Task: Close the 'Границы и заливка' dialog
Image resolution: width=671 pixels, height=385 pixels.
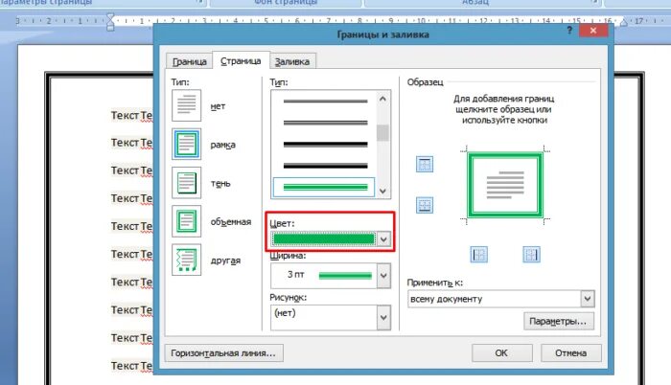Action: click(x=593, y=31)
